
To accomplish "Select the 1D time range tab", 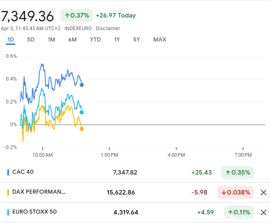I will click(11, 40).
